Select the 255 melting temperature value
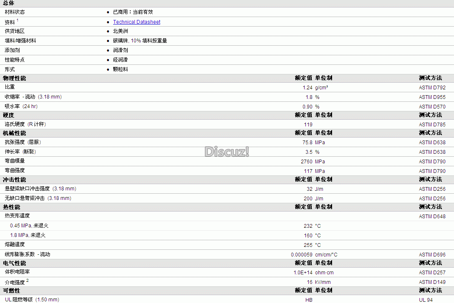The width and height of the screenshot is (454, 303). pyautogui.click(x=308, y=245)
